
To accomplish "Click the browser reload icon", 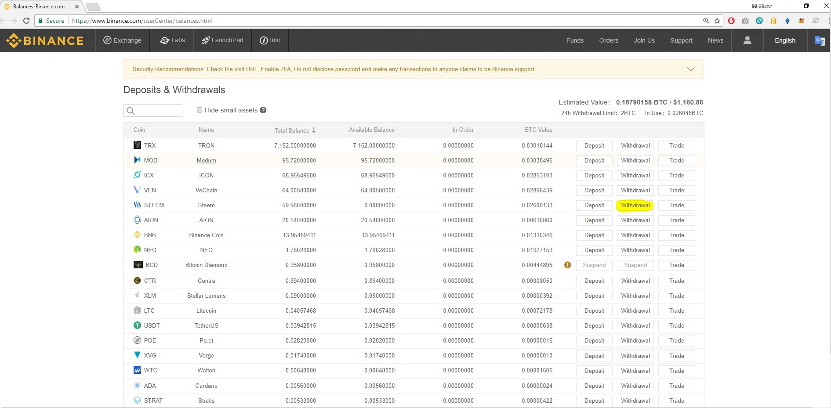I will (26, 21).
